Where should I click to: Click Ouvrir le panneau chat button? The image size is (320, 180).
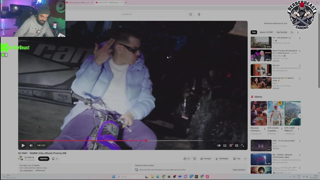239,170
